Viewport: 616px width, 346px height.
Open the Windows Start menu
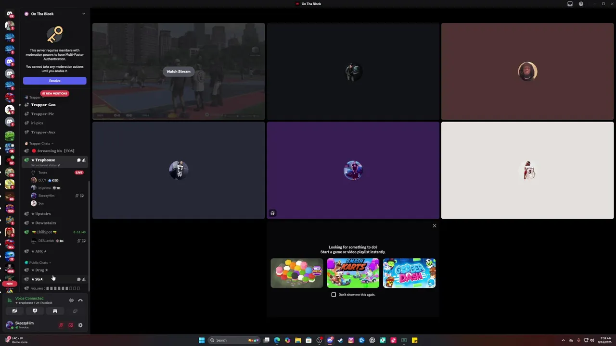coord(202,340)
